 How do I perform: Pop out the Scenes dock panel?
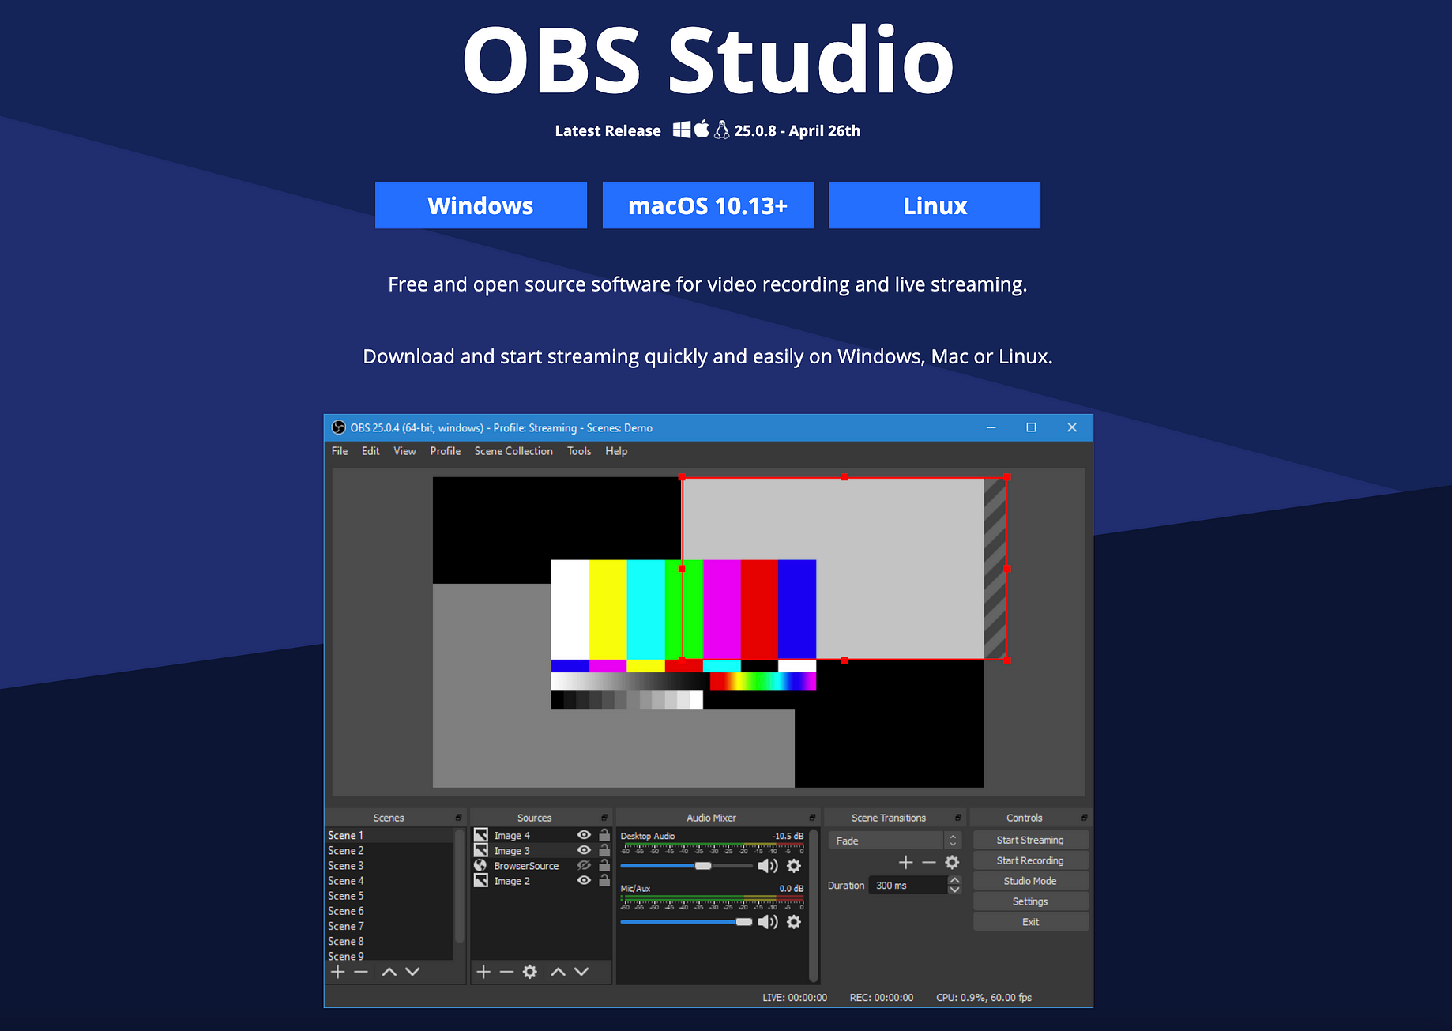[458, 818]
